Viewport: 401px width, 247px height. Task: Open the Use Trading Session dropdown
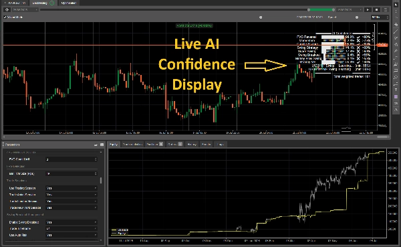pos(72,188)
